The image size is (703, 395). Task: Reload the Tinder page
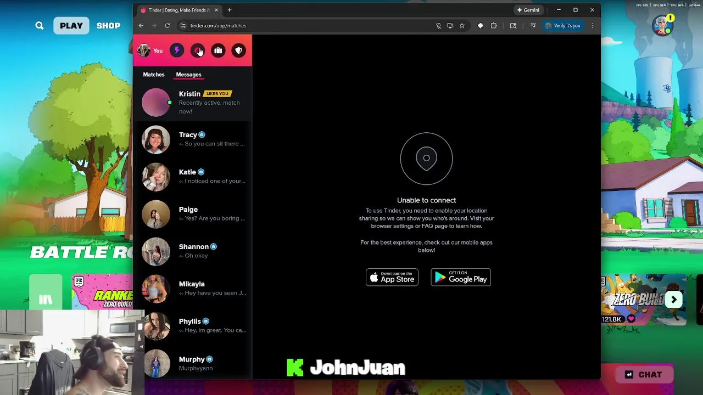pyautogui.click(x=168, y=26)
